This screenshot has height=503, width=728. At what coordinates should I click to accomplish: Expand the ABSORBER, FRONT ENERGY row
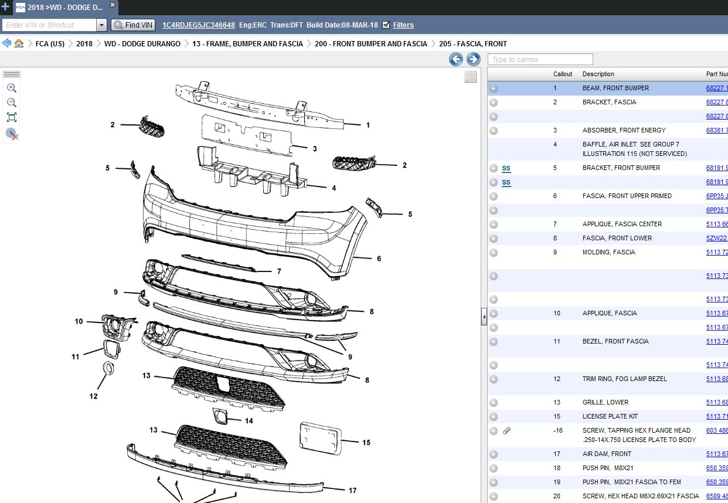[494, 131]
